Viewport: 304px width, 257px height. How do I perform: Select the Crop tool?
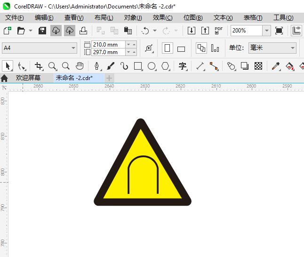[39, 66]
